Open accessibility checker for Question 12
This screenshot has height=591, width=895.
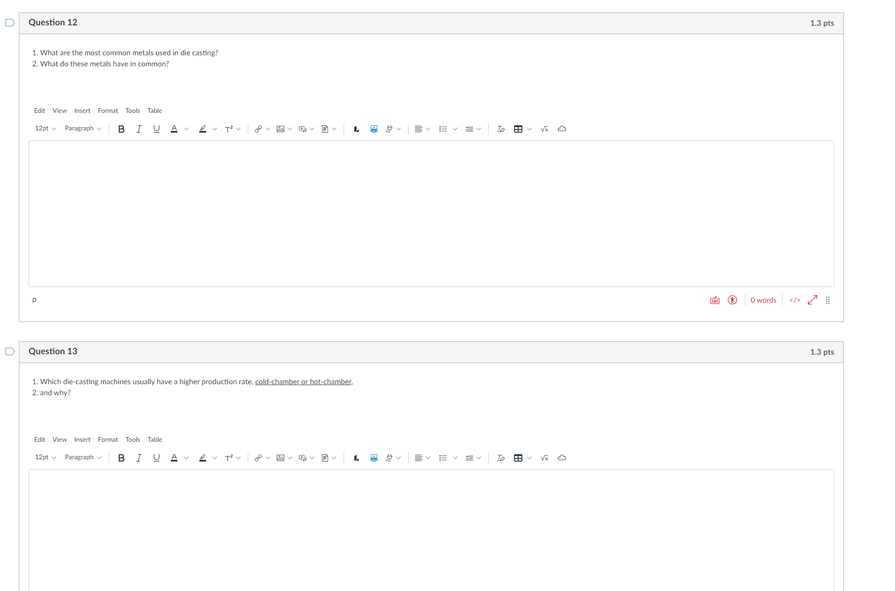click(732, 300)
